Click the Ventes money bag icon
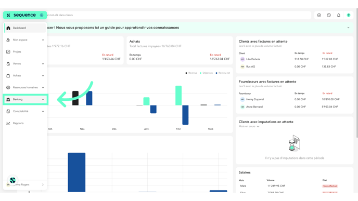This screenshot has width=358, height=201. point(8,63)
